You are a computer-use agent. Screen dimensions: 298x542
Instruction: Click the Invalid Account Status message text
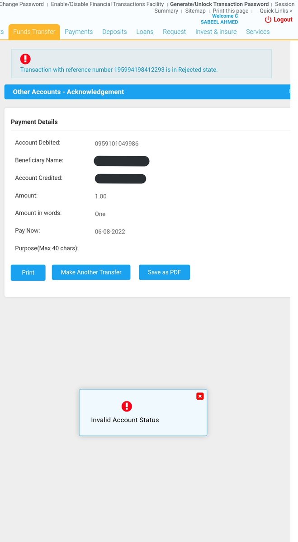pyautogui.click(x=125, y=420)
